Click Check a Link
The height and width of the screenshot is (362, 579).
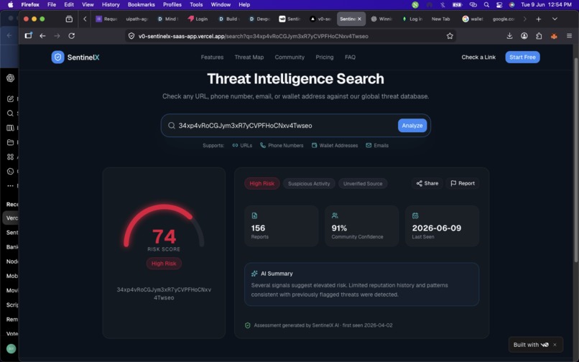pos(478,57)
